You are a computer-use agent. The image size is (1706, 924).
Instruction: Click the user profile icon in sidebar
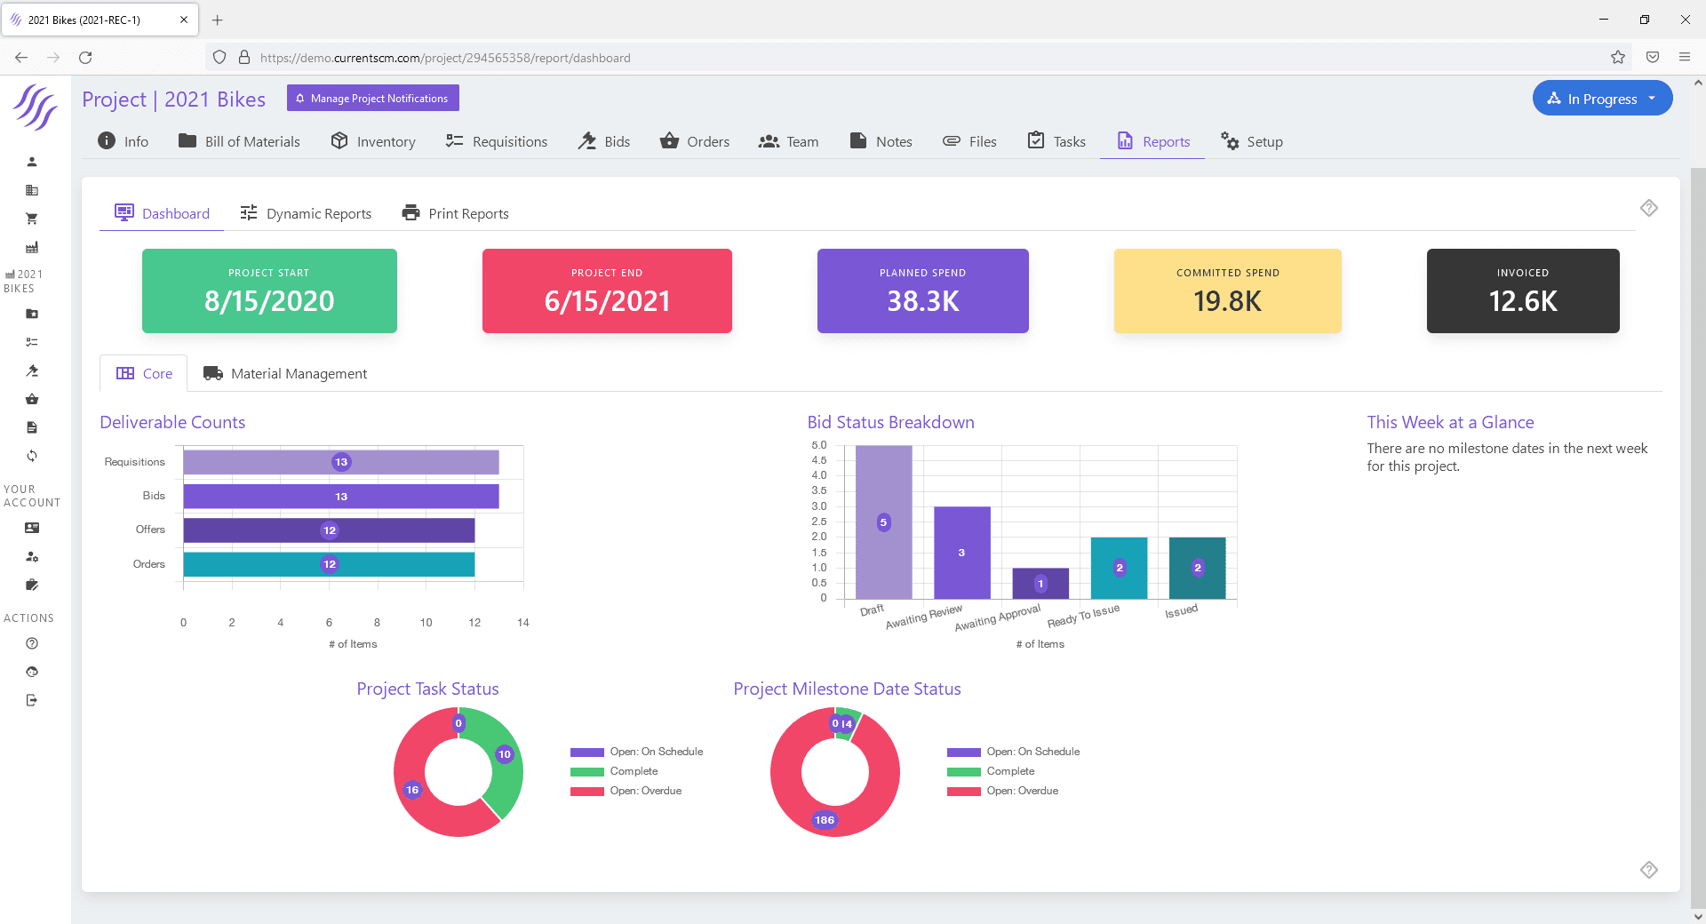[32, 162]
